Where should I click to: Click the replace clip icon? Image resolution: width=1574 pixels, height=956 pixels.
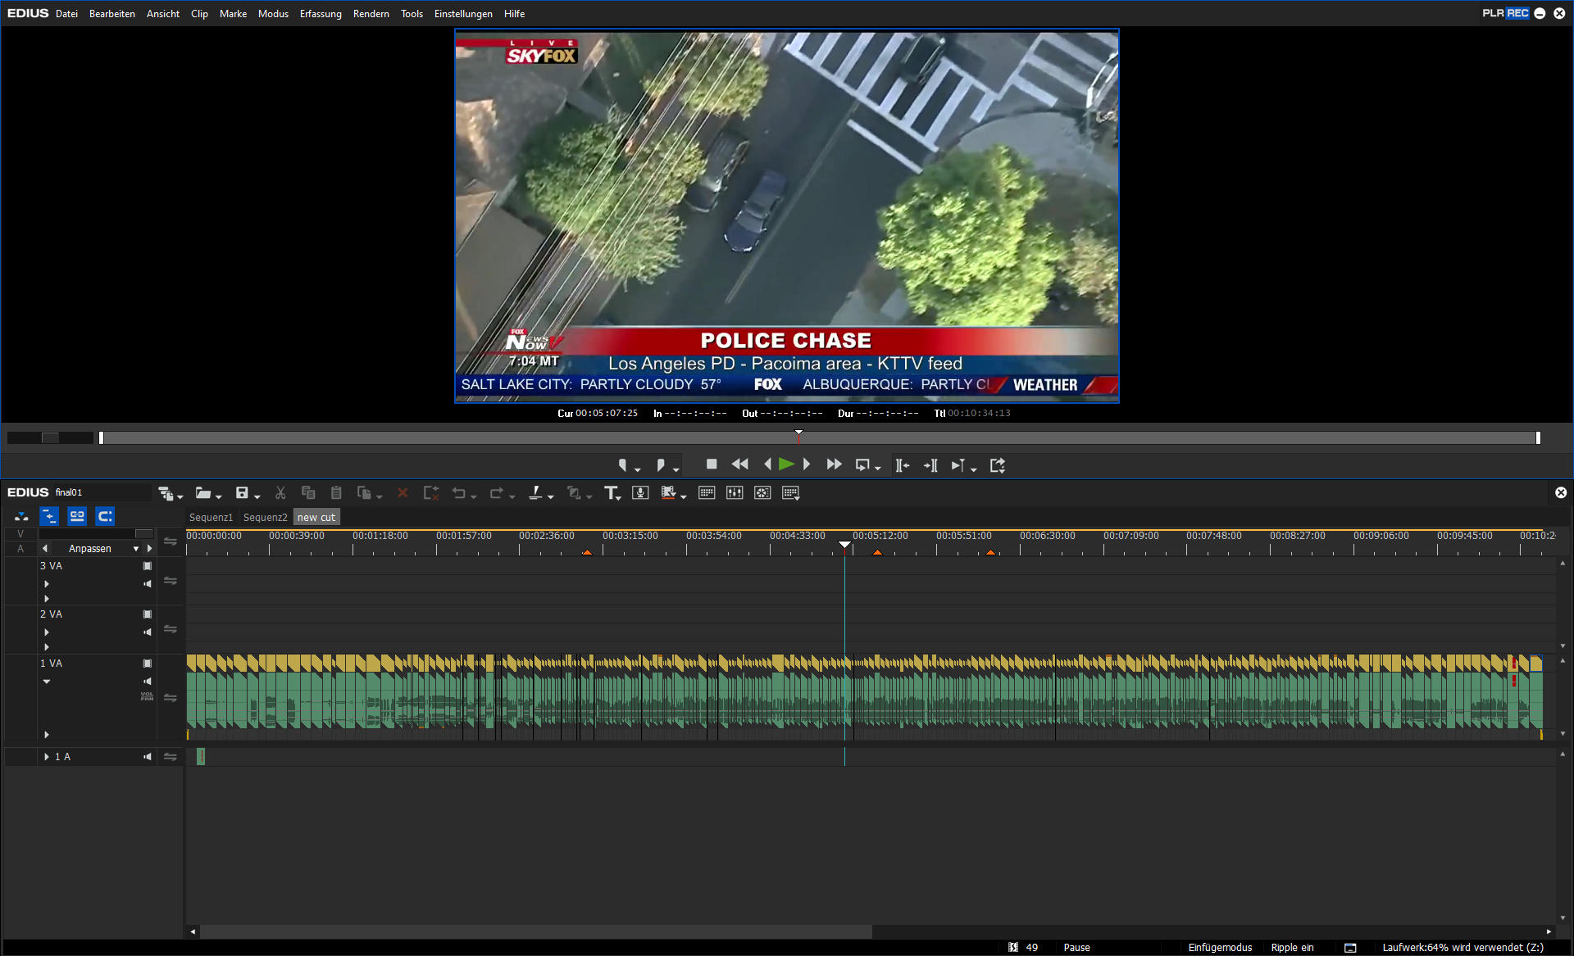tap(364, 492)
